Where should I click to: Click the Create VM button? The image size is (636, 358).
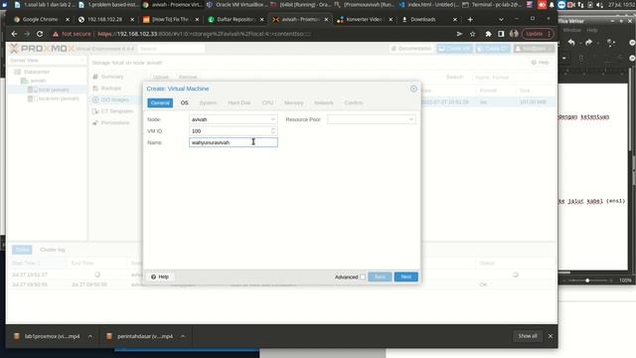coord(455,49)
